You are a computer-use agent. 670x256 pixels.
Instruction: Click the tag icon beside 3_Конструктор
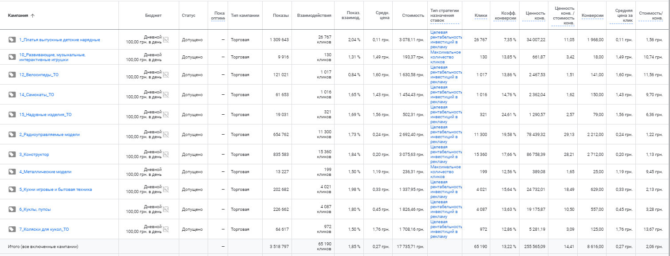tap(12, 155)
